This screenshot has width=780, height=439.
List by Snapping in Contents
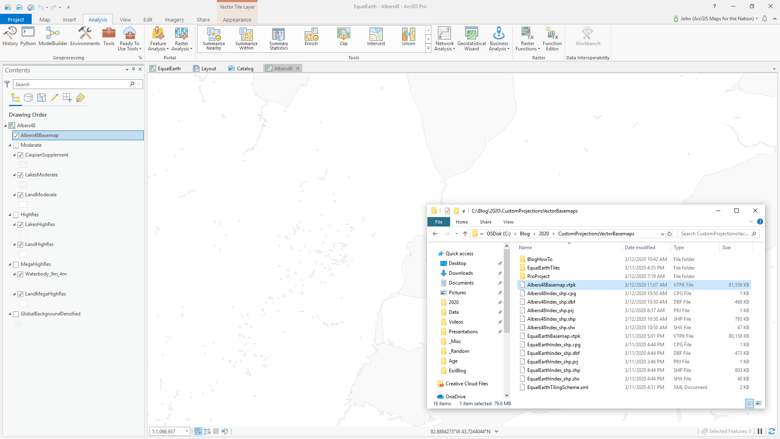point(67,98)
